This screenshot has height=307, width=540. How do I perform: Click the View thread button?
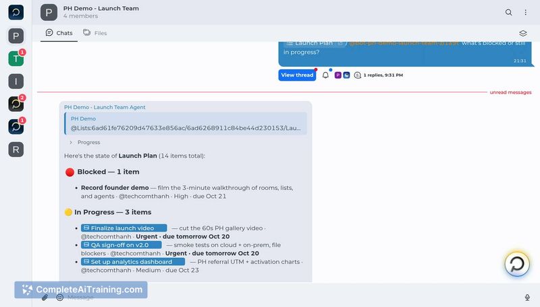[x=297, y=75]
